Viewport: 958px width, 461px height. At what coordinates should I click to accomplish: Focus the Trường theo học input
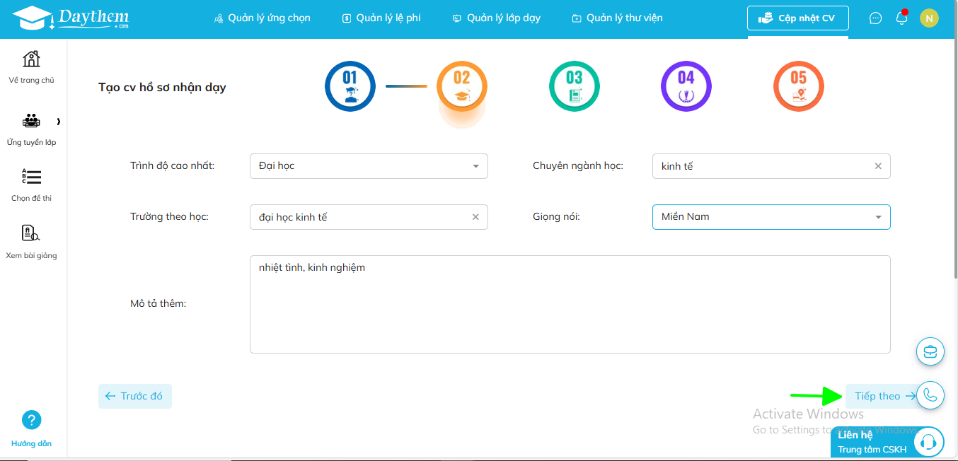pos(369,217)
